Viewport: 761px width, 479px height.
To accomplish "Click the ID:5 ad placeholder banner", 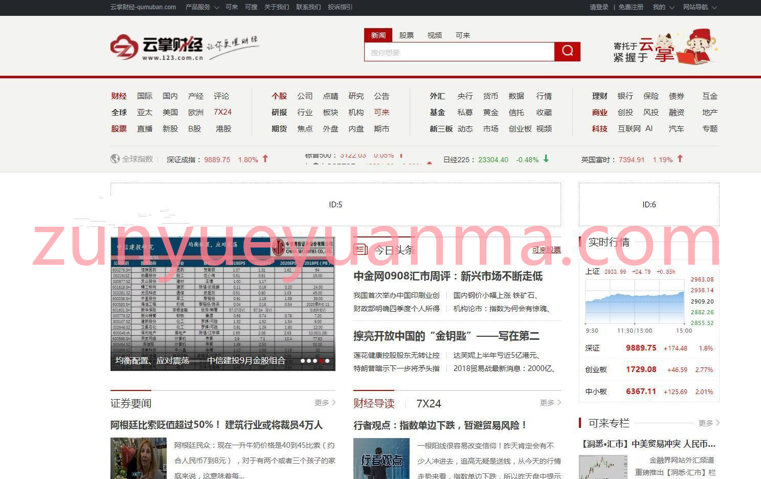I will coord(335,205).
